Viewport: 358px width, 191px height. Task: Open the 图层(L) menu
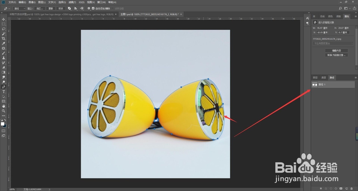[42, 2]
